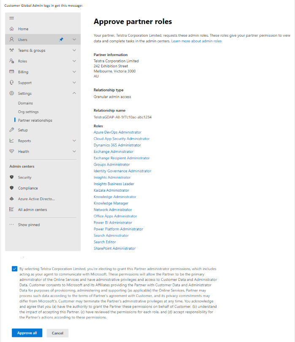
Task: Click the Approve all button
Action: click(x=27, y=333)
